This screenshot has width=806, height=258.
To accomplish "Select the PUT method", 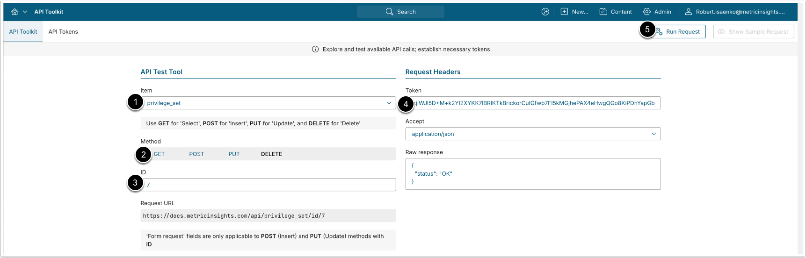I will (234, 154).
